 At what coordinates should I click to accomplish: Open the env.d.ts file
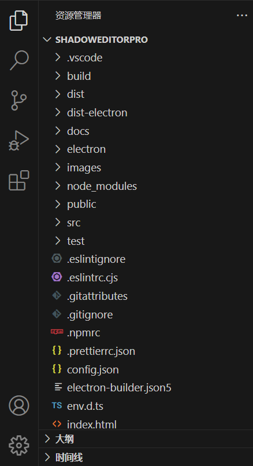point(146,406)
